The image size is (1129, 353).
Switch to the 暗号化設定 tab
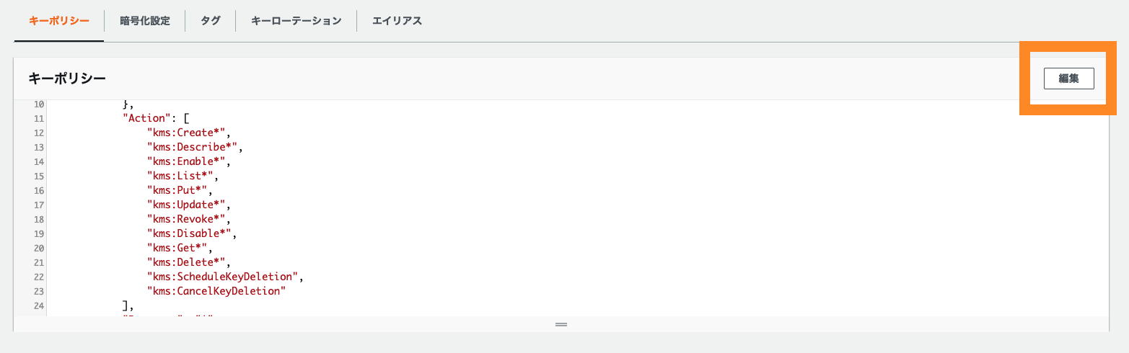145,21
